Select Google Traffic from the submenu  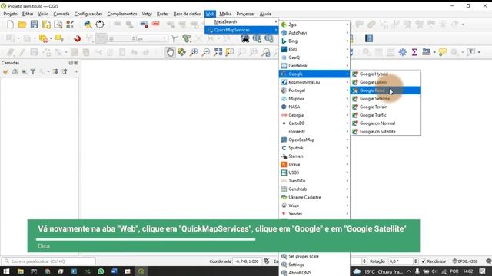point(385,115)
